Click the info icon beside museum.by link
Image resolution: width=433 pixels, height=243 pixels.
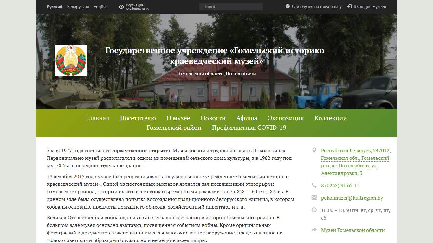tap(288, 6)
